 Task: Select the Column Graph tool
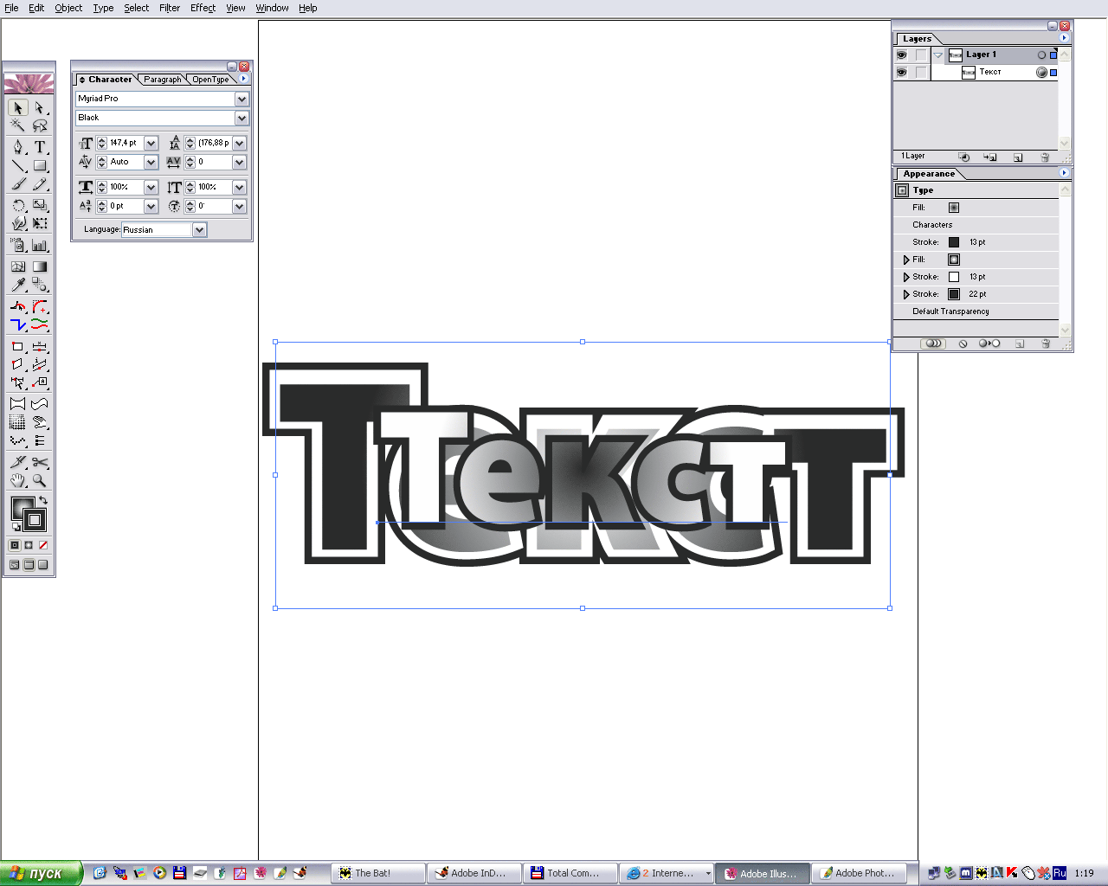point(40,246)
